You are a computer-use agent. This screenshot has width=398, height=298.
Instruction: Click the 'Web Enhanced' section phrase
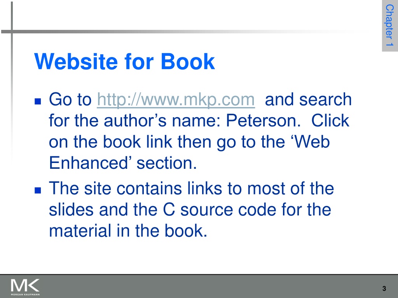tap(189, 152)
